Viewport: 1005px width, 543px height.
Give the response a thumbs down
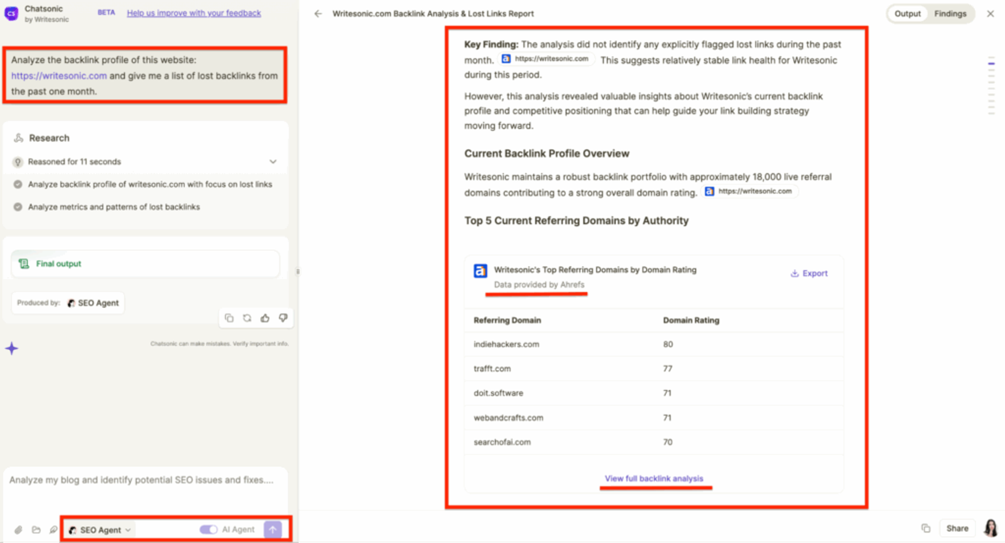click(x=283, y=318)
